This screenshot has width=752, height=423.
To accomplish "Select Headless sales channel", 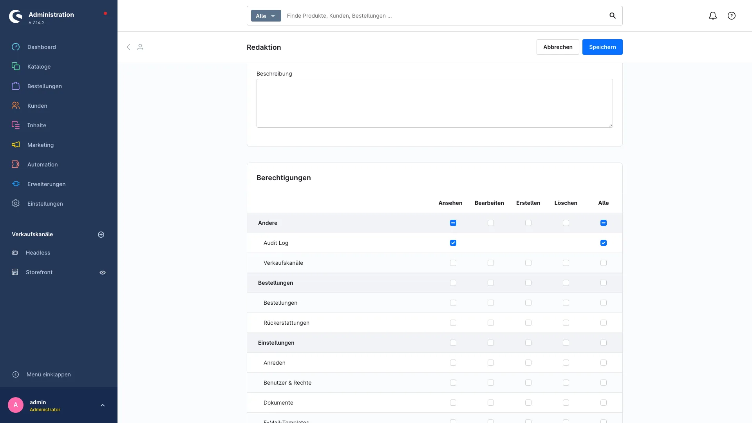I will point(38,253).
